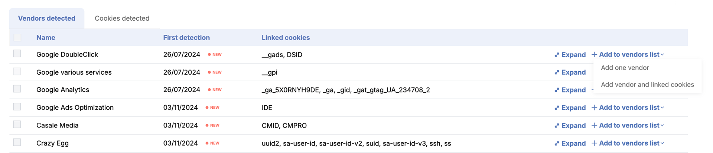Click the expand icon for Google various services

point(557,72)
